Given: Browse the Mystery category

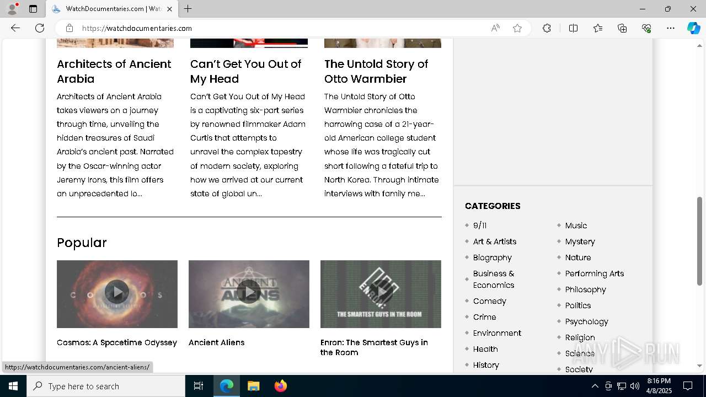Looking at the screenshot, I should click(580, 242).
